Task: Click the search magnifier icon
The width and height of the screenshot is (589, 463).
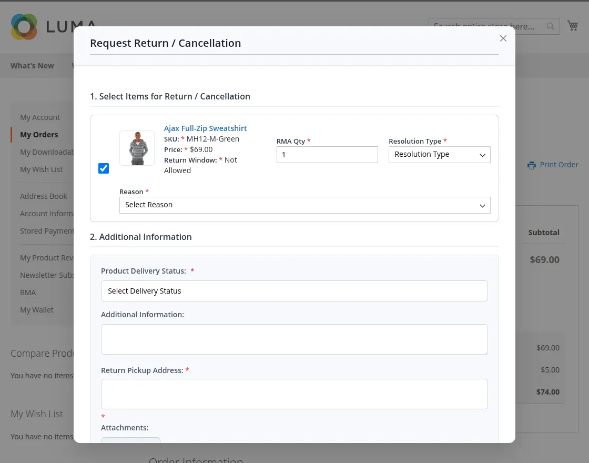Action: (x=550, y=26)
